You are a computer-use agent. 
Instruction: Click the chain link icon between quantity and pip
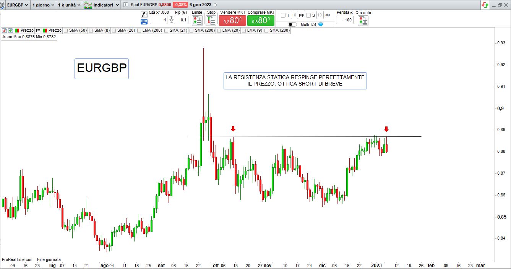point(171,20)
